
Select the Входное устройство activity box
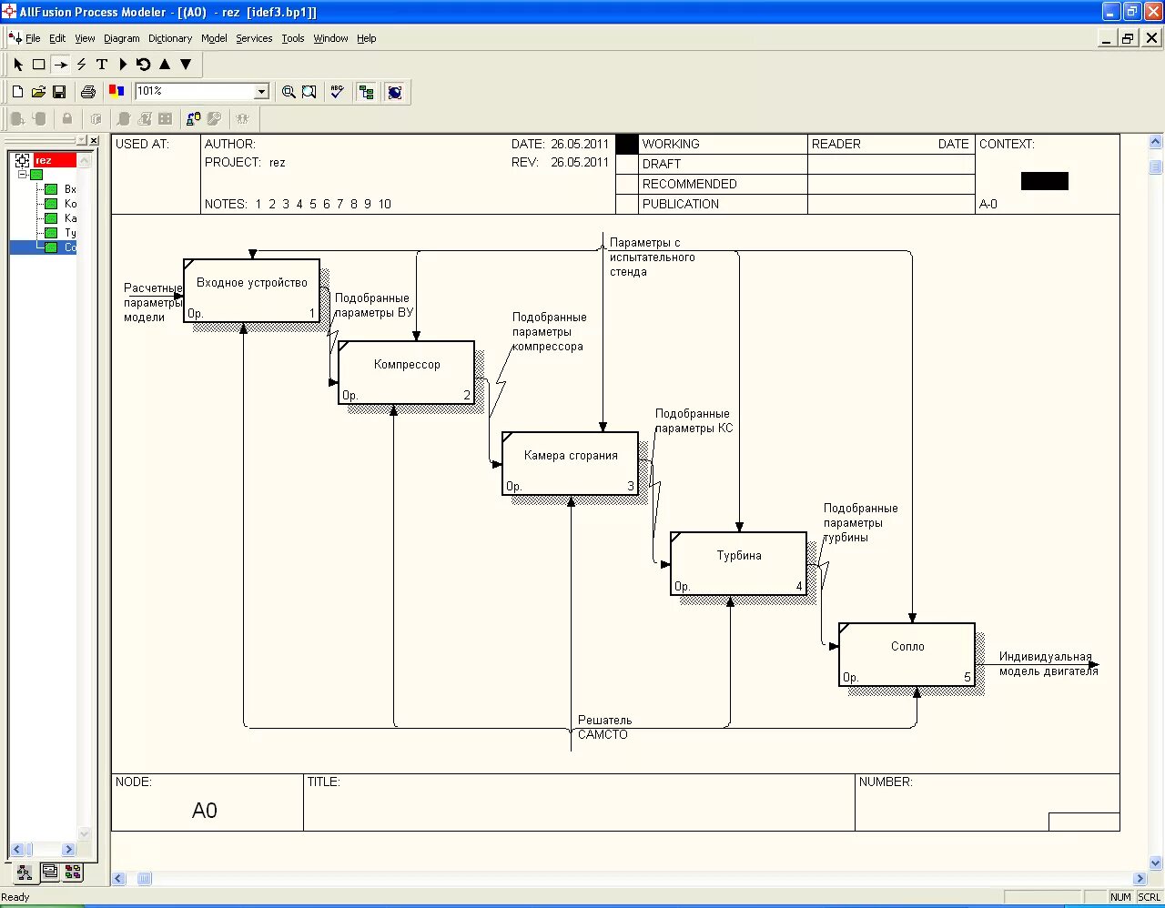[252, 291]
